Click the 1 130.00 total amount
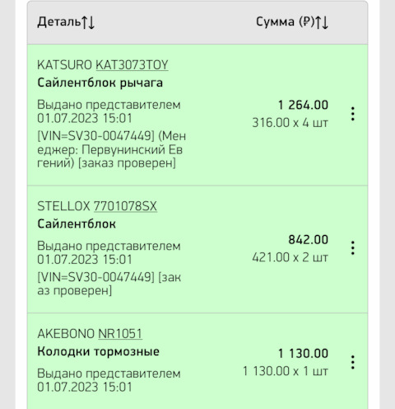Viewport: 395px width, 409px height. pyautogui.click(x=303, y=354)
